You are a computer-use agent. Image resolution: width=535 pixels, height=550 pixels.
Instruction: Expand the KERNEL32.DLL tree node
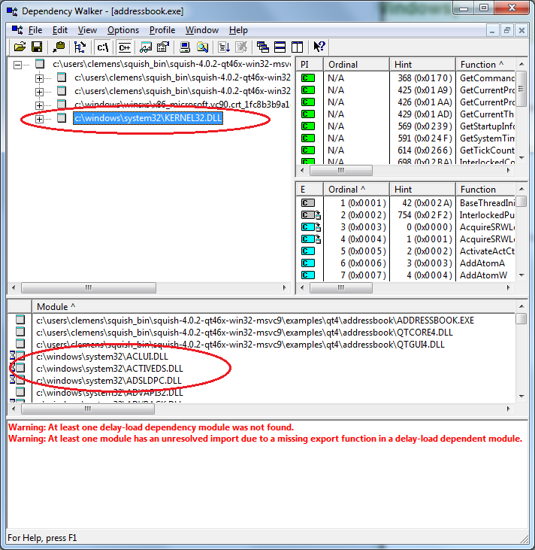pos(39,119)
